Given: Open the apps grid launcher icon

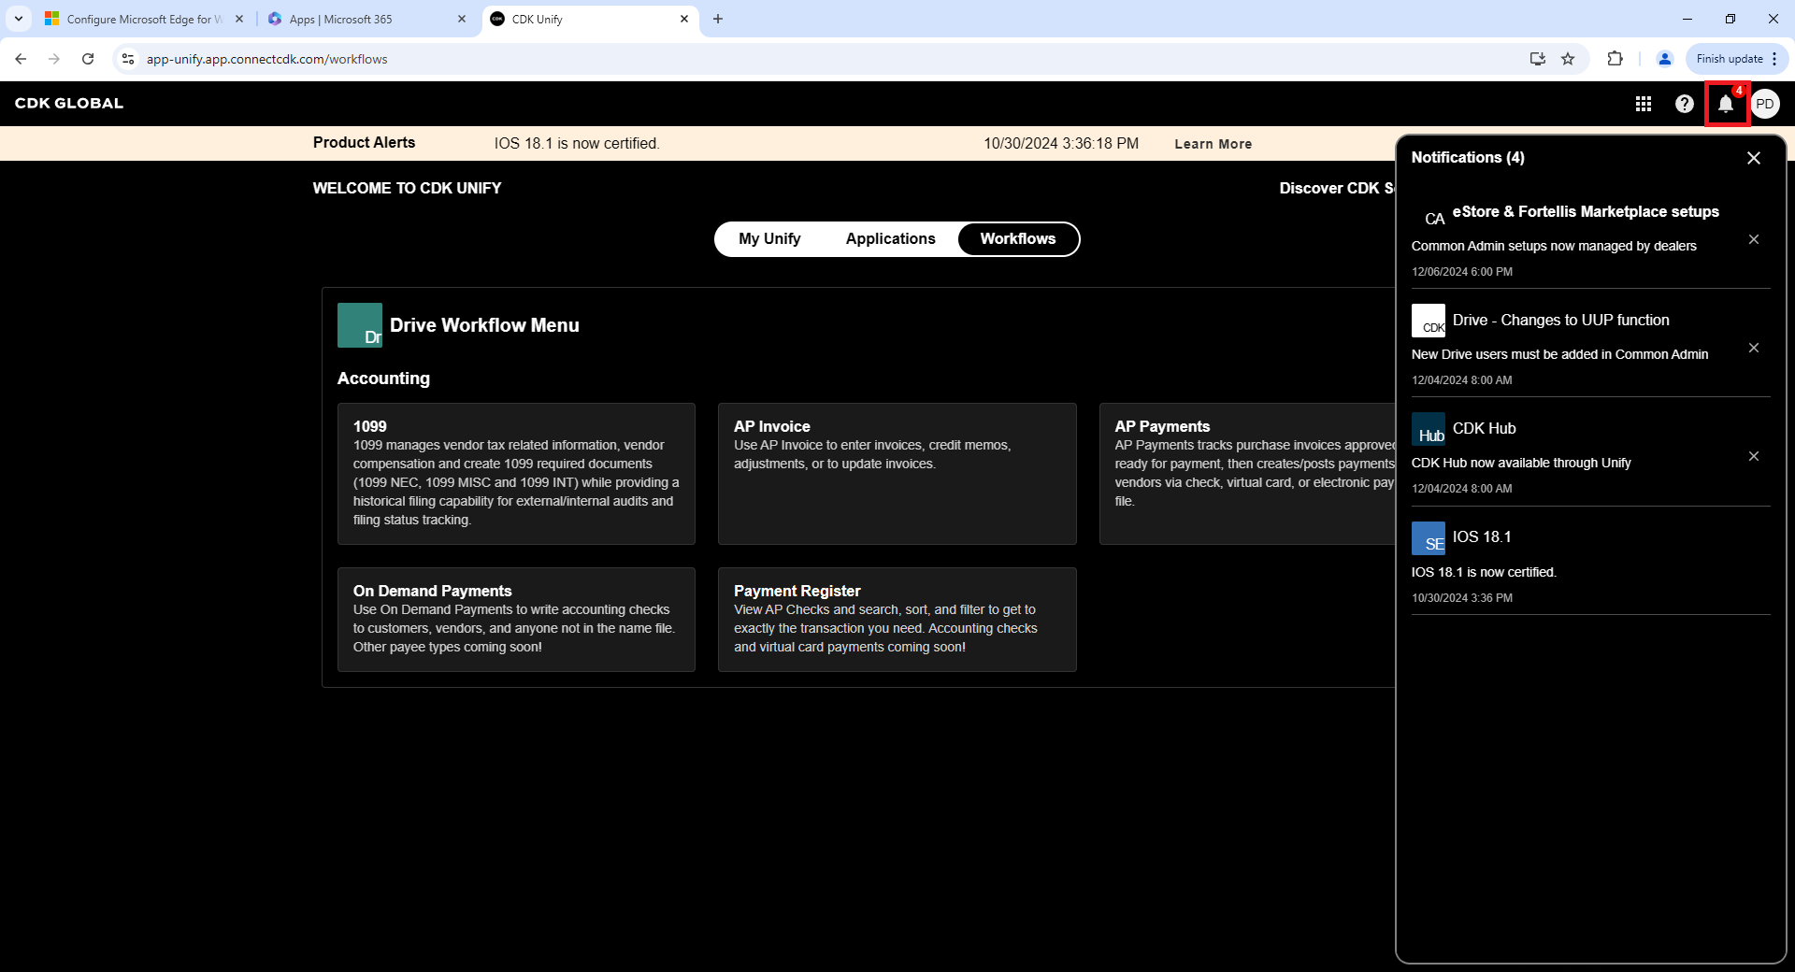Looking at the screenshot, I should tap(1643, 104).
